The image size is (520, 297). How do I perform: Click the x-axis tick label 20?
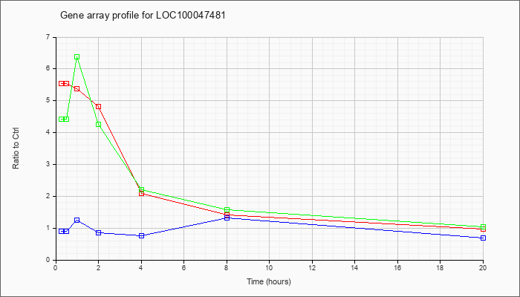coord(483,267)
